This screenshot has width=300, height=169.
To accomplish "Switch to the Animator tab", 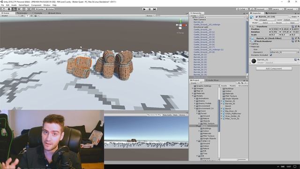I will pyautogui.click(x=22, y=13).
